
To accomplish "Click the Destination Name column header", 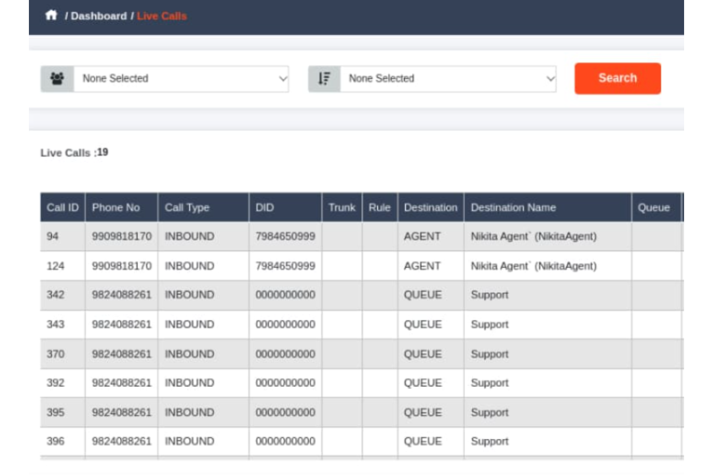I will tap(548, 207).
